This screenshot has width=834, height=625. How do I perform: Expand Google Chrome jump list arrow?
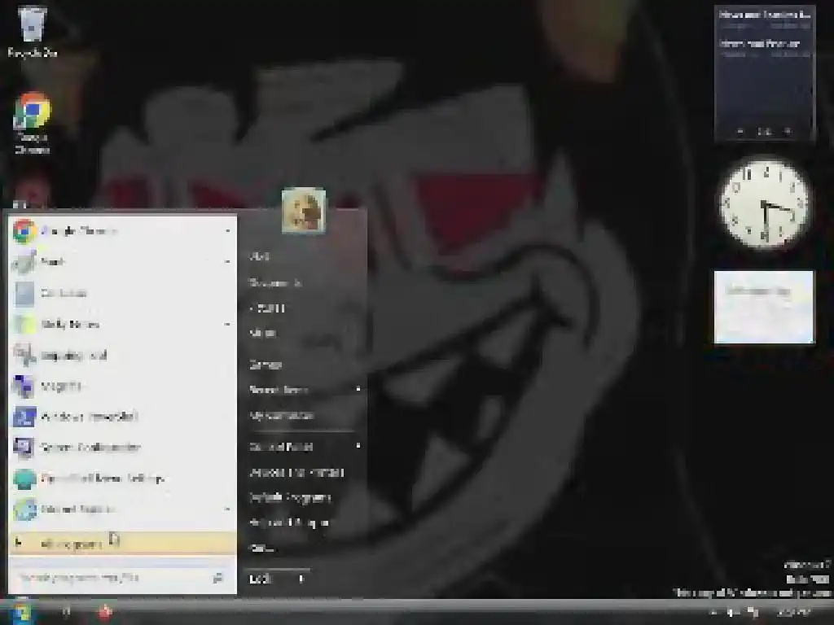228,231
